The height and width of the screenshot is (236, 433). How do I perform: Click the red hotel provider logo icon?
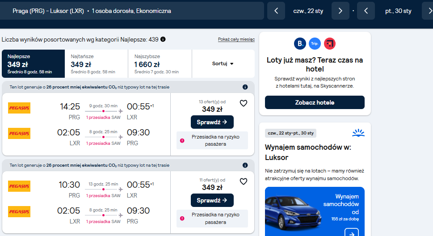click(x=329, y=44)
